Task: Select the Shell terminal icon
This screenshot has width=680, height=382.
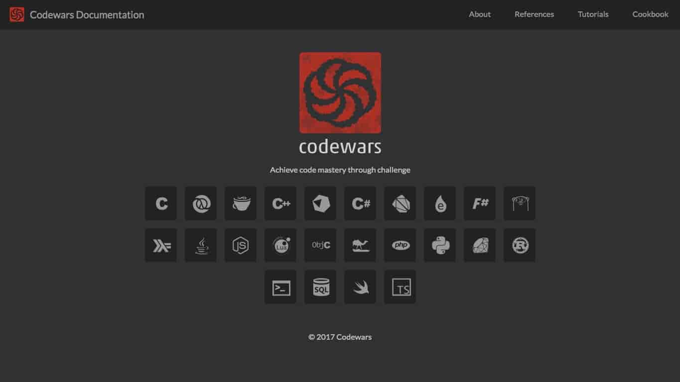Action: [x=280, y=287]
